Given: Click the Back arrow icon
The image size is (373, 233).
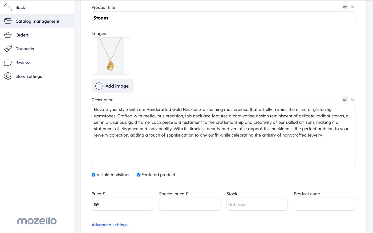Looking at the screenshot, I should tap(8, 7).
